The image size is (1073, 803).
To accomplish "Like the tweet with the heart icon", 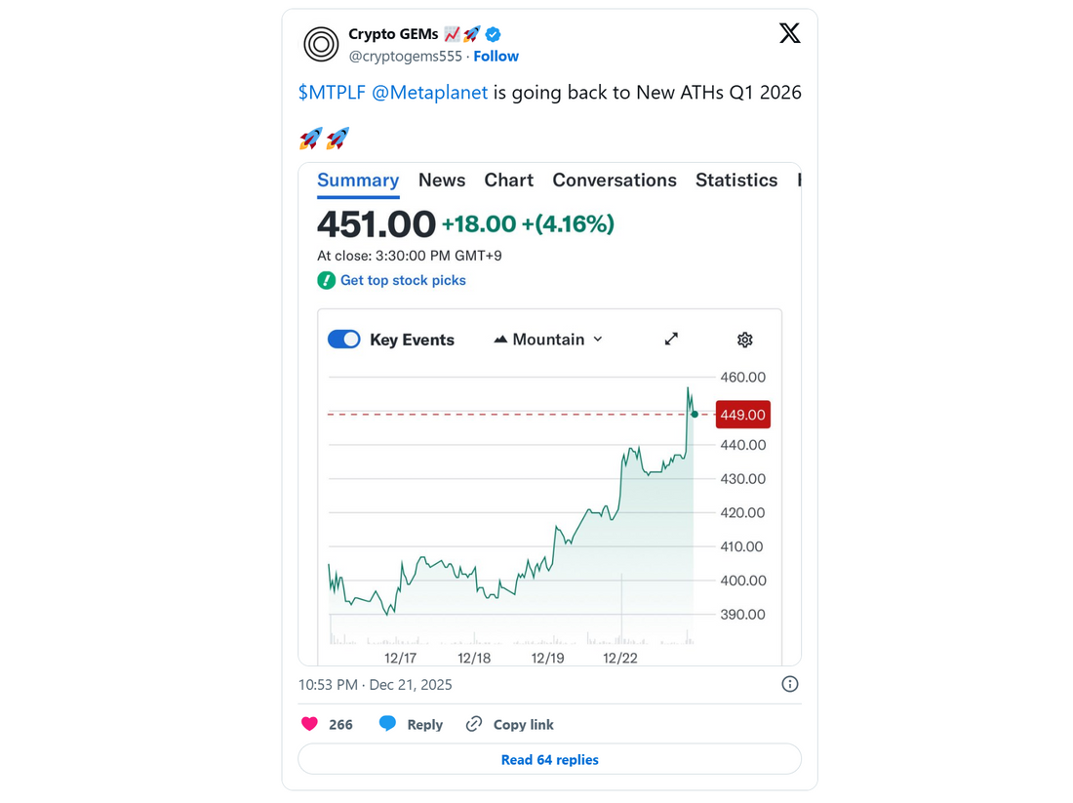I will pyautogui.click(x=308, y=724).
